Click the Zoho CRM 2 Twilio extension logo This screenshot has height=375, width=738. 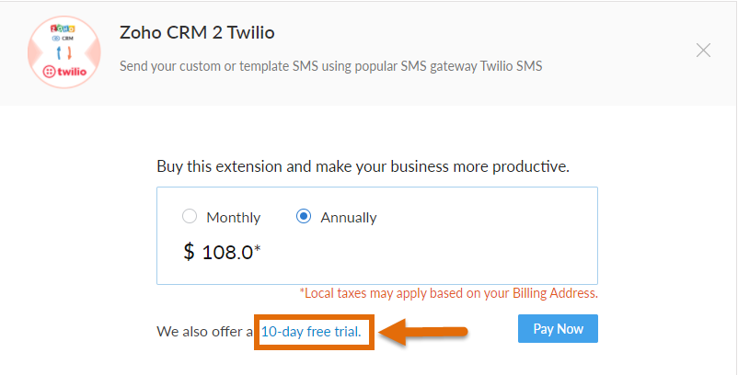point(64,51)
